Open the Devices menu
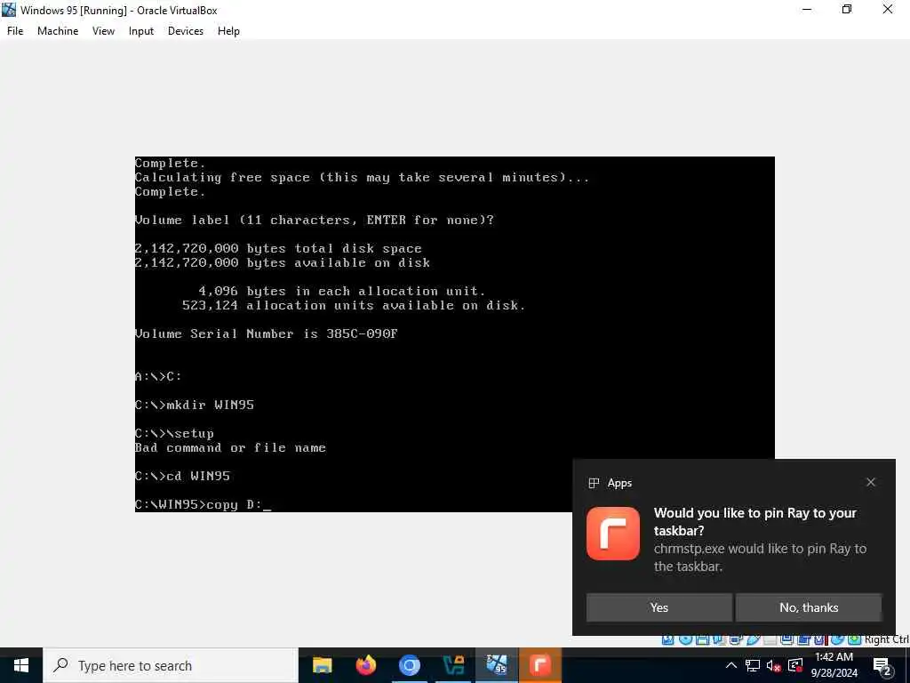The width and height of the screenshot is (910, 683). [x=186, y=31]
